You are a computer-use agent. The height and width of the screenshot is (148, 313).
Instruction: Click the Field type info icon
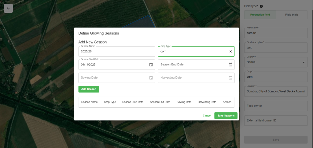[261, 6]
